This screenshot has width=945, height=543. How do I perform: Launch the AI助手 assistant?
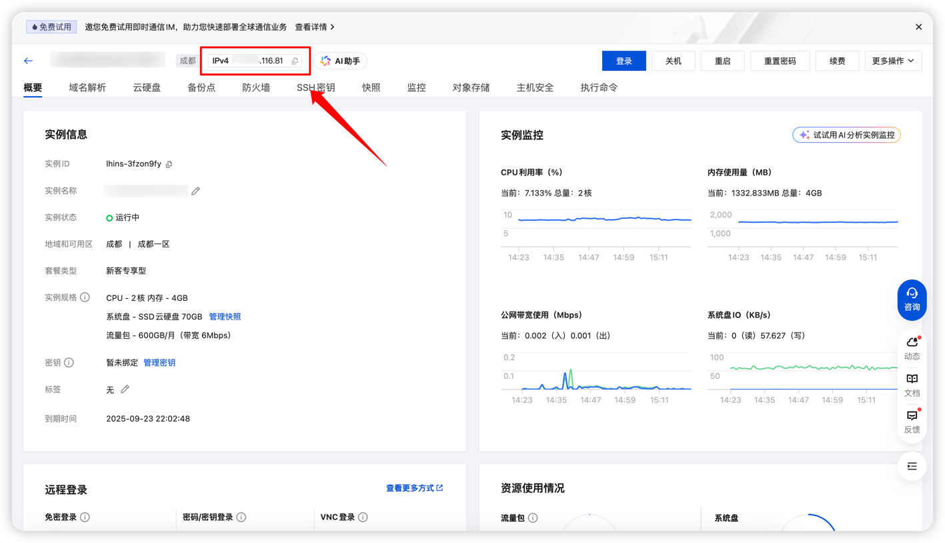pos(340,61)
